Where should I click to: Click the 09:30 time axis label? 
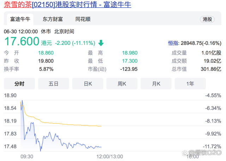26,156
